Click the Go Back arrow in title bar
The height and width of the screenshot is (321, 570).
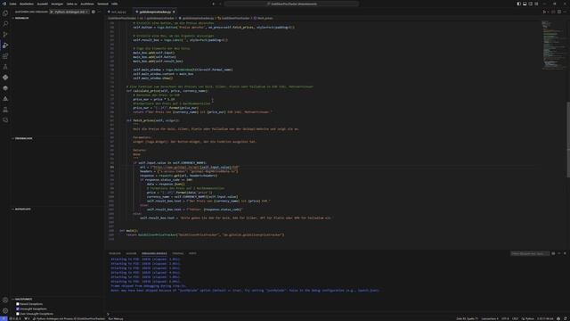coord(214,4)
